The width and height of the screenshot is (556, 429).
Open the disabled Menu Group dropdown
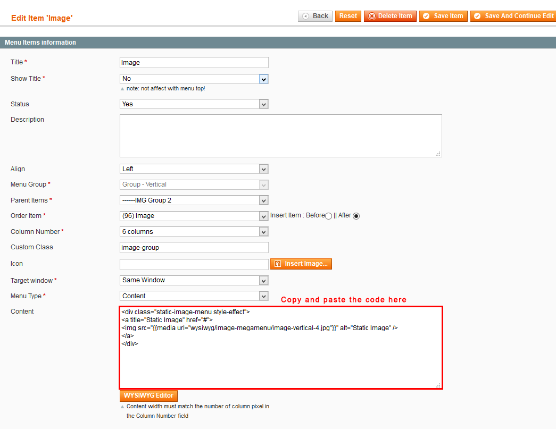(194, 184)
